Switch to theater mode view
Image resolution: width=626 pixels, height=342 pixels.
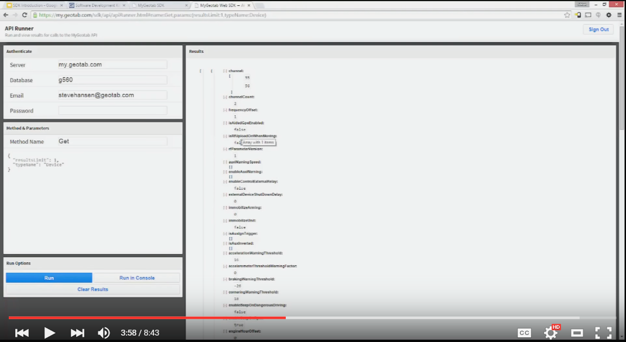click(577, 333)
